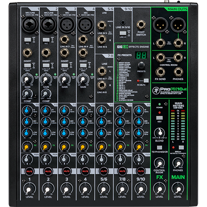Click the PHONES output jack
This screenshot has width=207, height=207.
click(178, 72)
